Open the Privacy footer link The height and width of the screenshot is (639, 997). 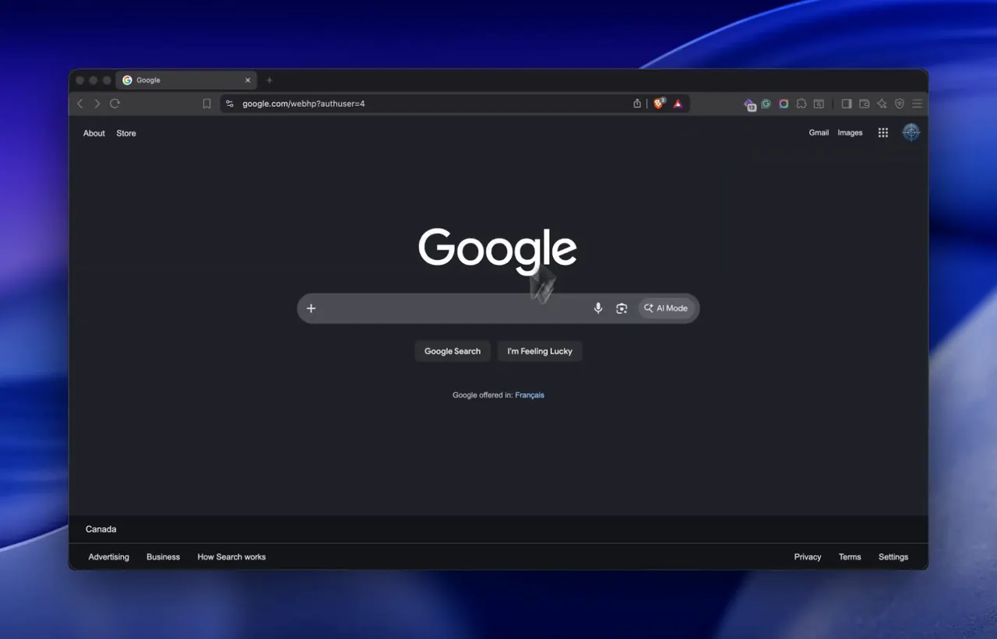coord(808,556)
